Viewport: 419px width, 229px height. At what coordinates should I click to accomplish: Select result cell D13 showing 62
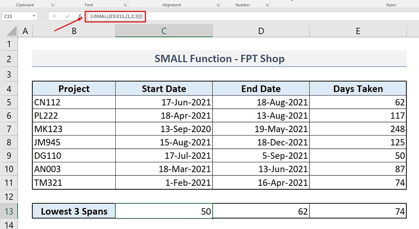click(x=261, y=211)
